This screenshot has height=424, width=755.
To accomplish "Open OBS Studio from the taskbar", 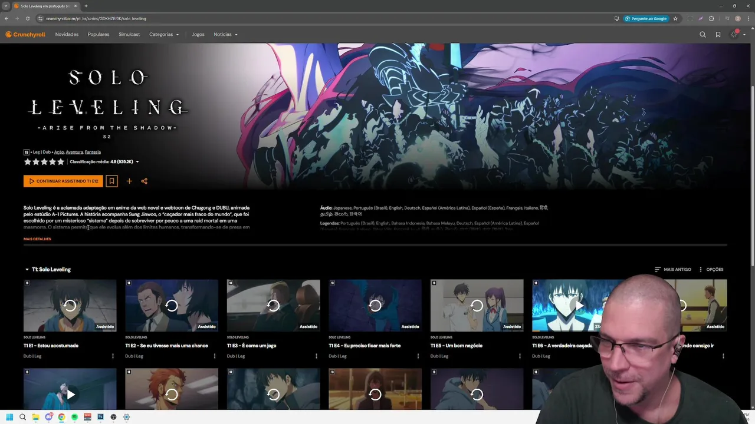I will click(113, 417).
